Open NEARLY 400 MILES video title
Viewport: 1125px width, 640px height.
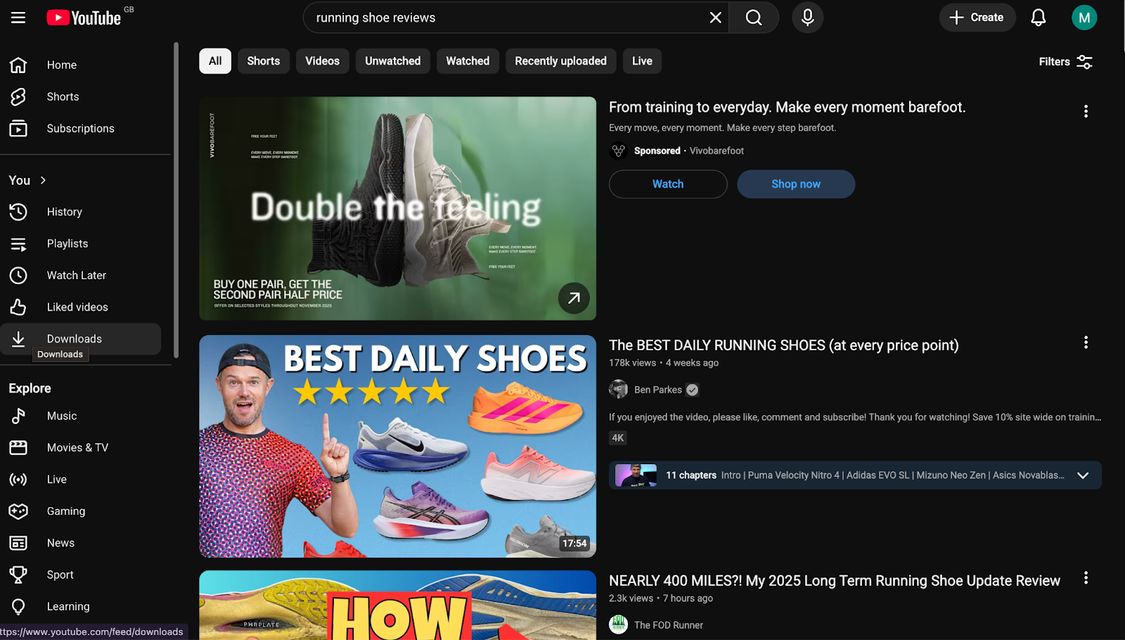[834, 581]
